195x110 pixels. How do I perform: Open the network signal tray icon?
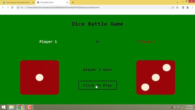[x=182, y=107]
